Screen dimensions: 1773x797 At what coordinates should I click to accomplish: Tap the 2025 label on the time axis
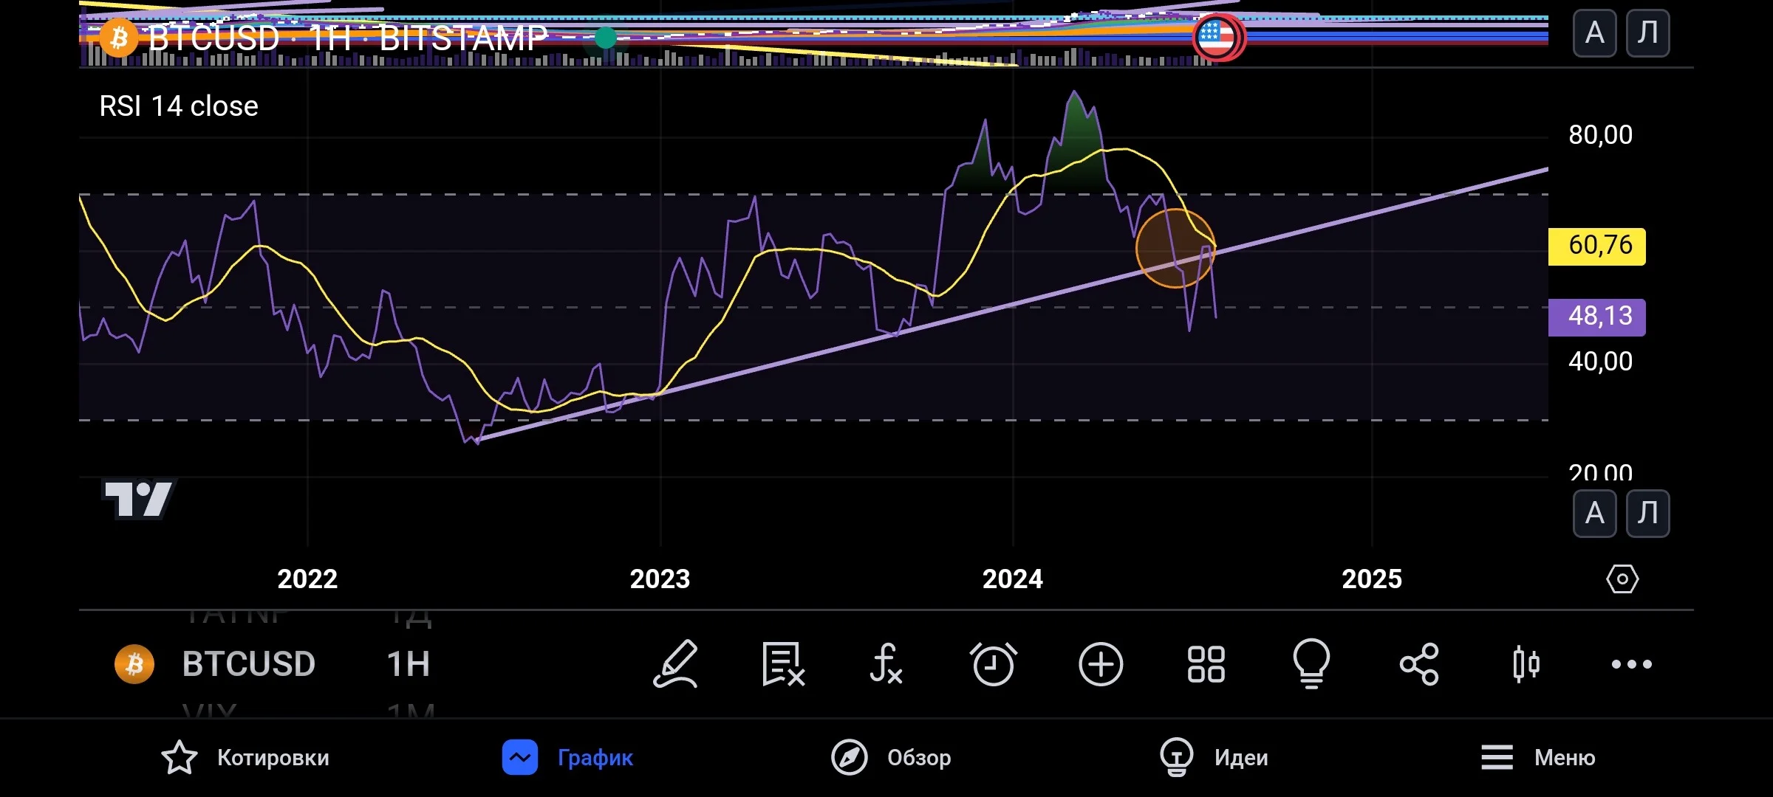click(1371, 579)
